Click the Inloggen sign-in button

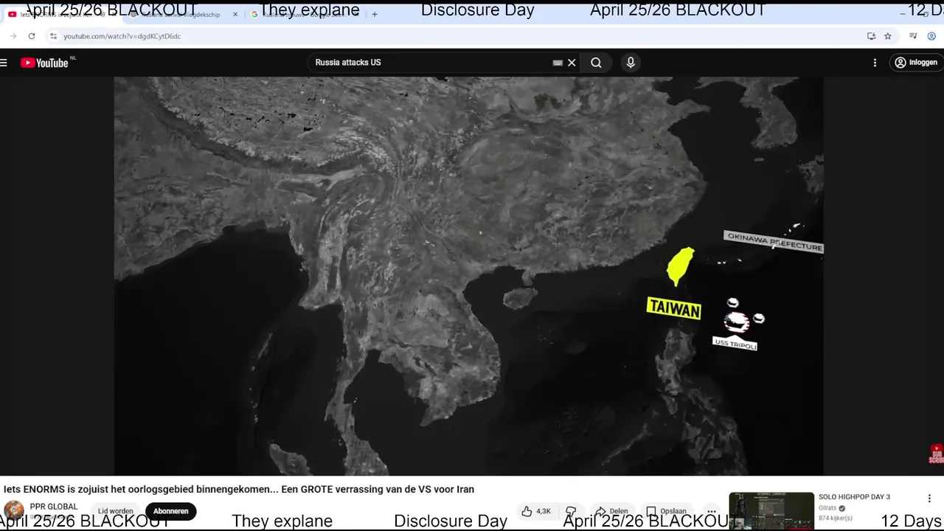916,63
